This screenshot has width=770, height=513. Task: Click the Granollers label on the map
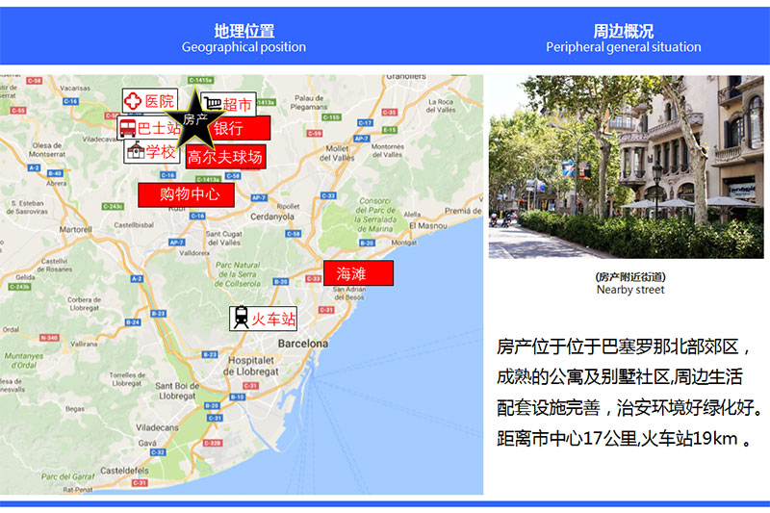(405, 76)
